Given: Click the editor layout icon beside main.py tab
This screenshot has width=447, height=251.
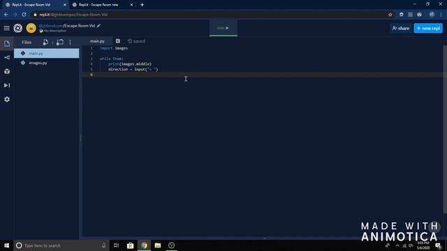Looking at the screenshot, I should pyautogui.click(x=118, y=41).
